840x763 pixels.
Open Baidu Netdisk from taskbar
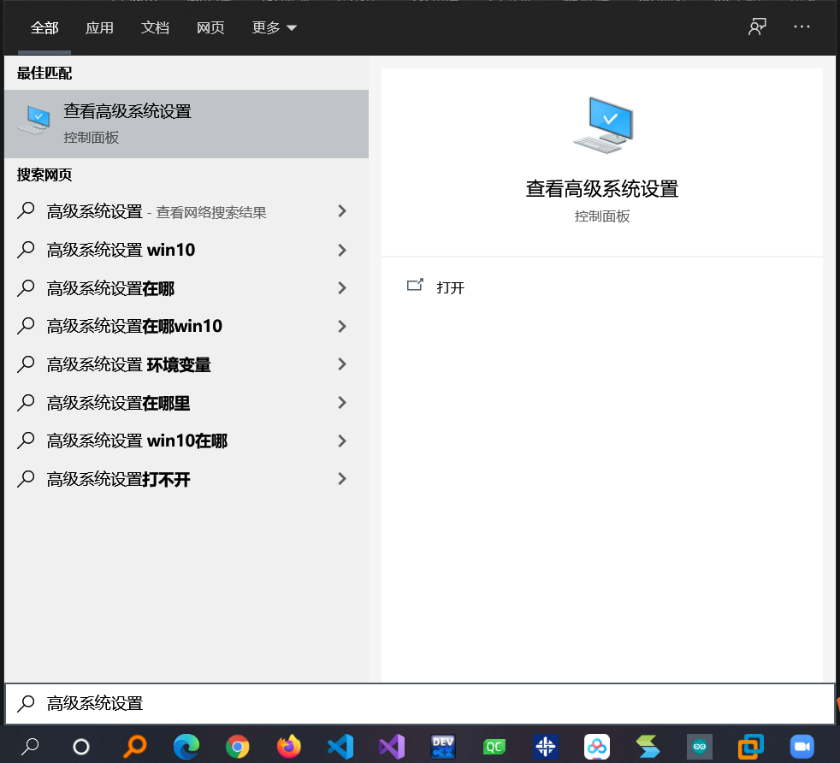click(x=597, y=747)
